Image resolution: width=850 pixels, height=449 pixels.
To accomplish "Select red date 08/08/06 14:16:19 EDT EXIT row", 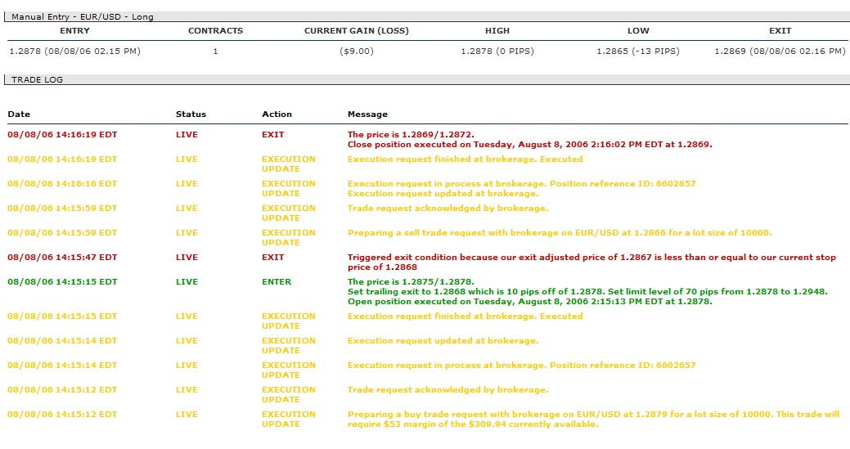I will pyautogui.click(x=62, y=135).
